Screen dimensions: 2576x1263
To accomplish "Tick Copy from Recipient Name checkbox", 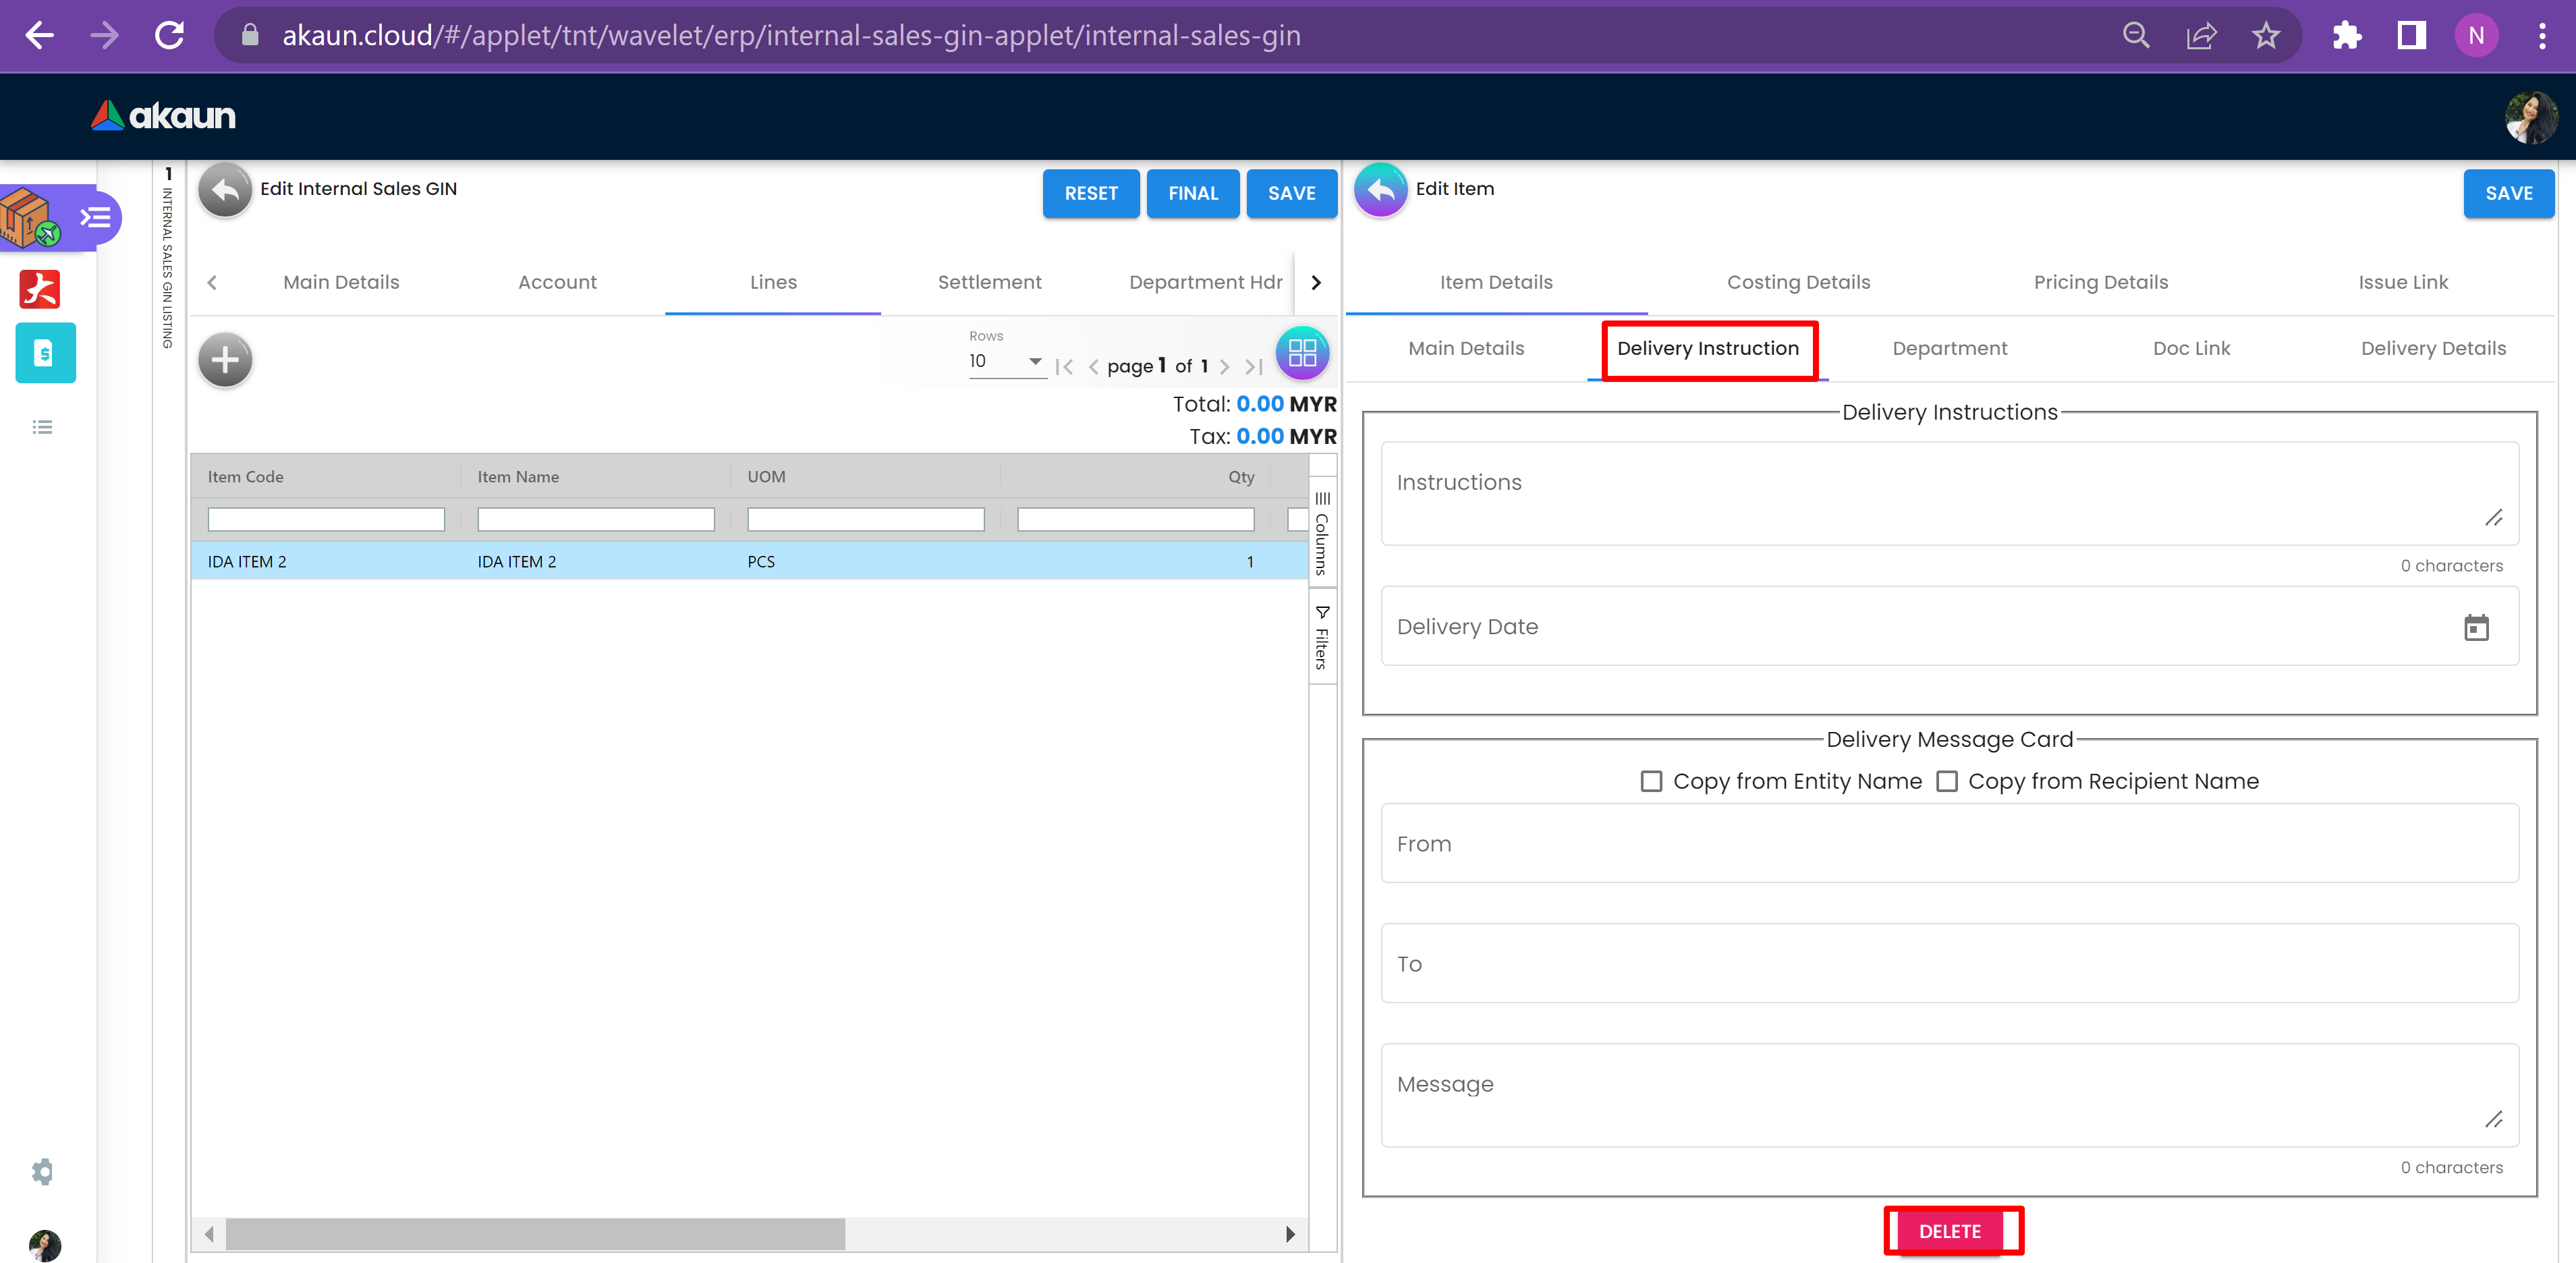I will (1946, 781).
